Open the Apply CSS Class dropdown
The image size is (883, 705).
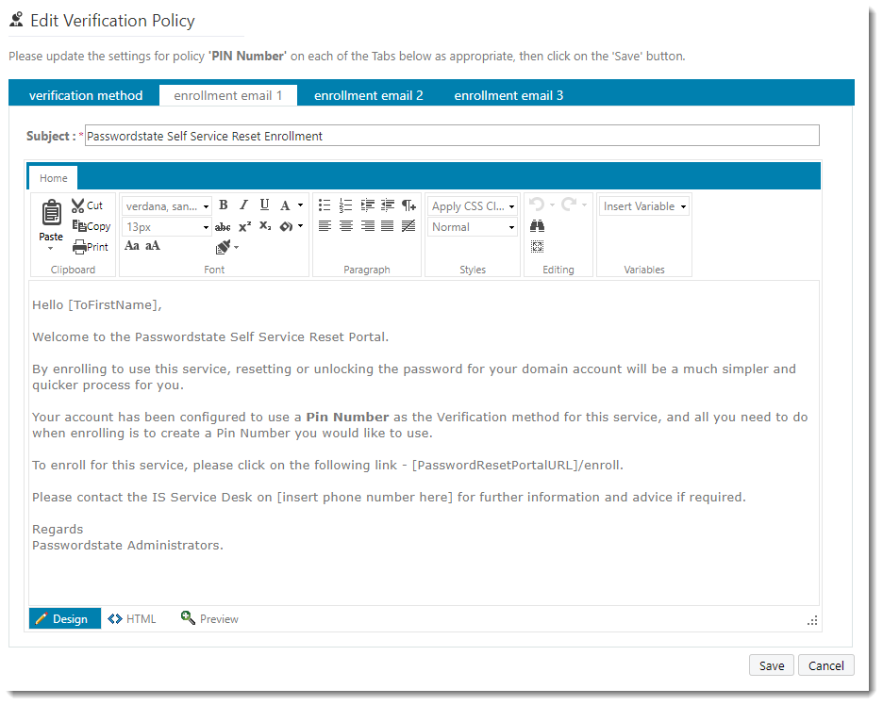point(473,206)
